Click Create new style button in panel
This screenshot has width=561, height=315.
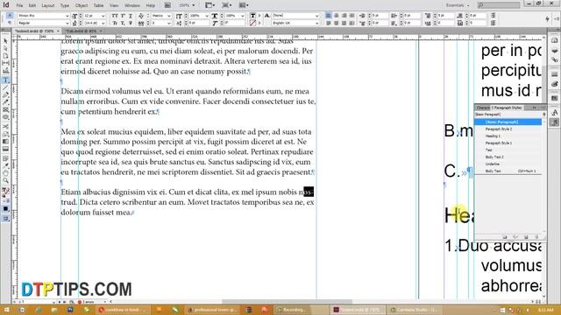tap(526, 237)
